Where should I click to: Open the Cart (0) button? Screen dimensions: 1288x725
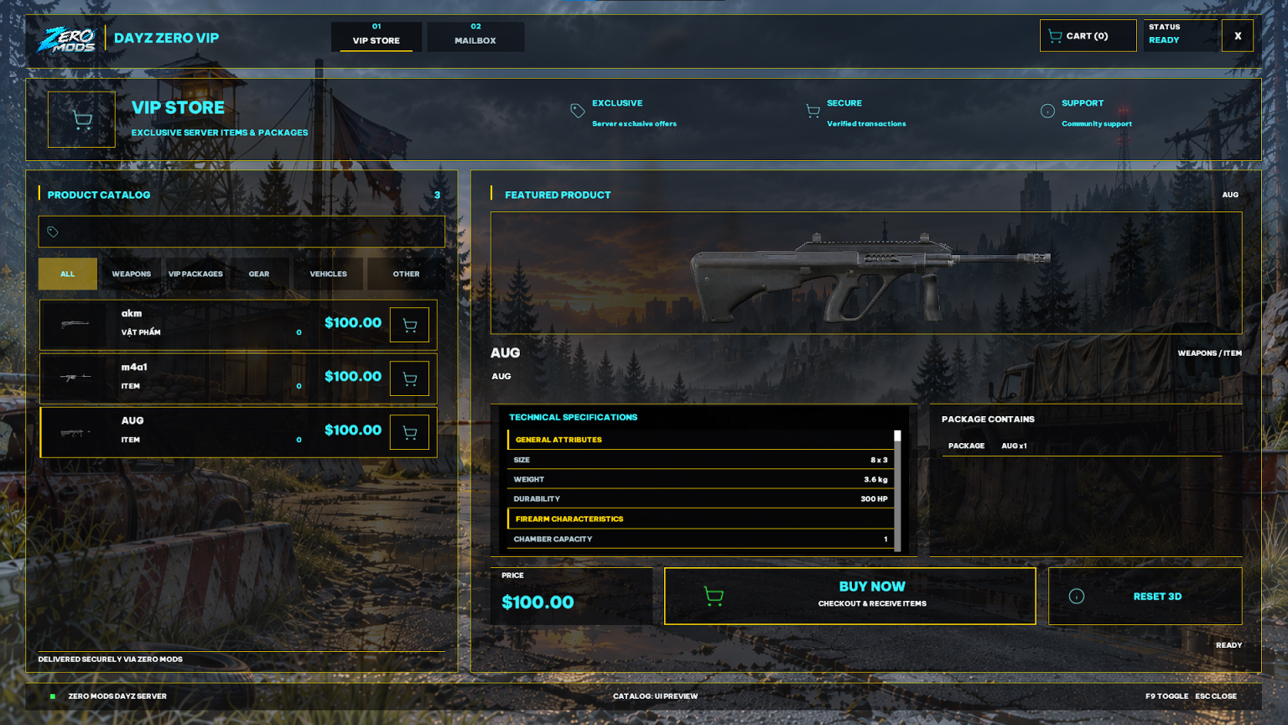pos(1088,36)
